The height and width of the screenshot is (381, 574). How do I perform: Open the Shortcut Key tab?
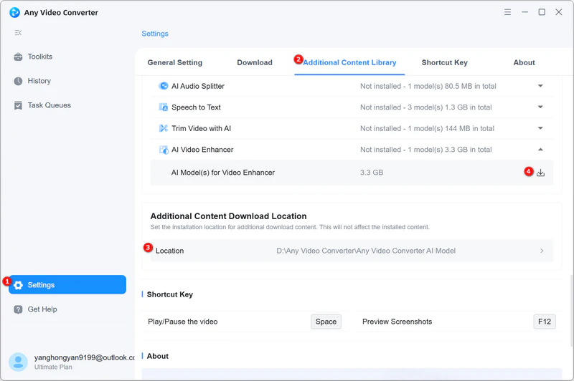(x=444, y=62)
